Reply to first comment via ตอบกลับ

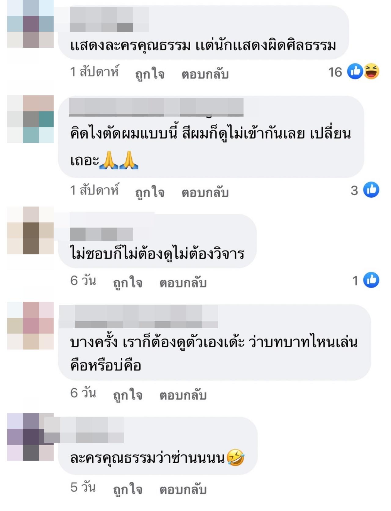(205, 74)
